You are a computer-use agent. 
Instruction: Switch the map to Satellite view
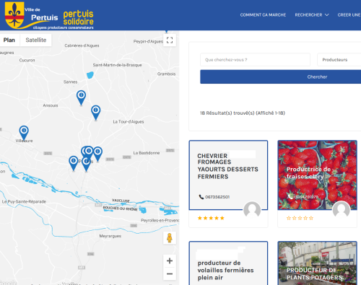tap(36, 40)
